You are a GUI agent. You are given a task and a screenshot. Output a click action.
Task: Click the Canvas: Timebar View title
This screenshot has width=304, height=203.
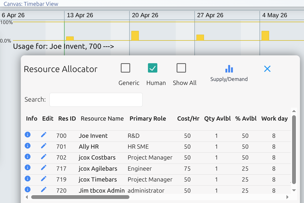pos(31,4)
